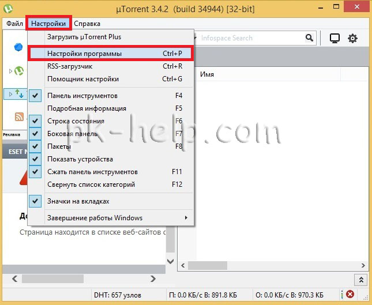372x305 pixels.
Task: Click the ad panel down scroll arrow
Action: click(170, 261)
